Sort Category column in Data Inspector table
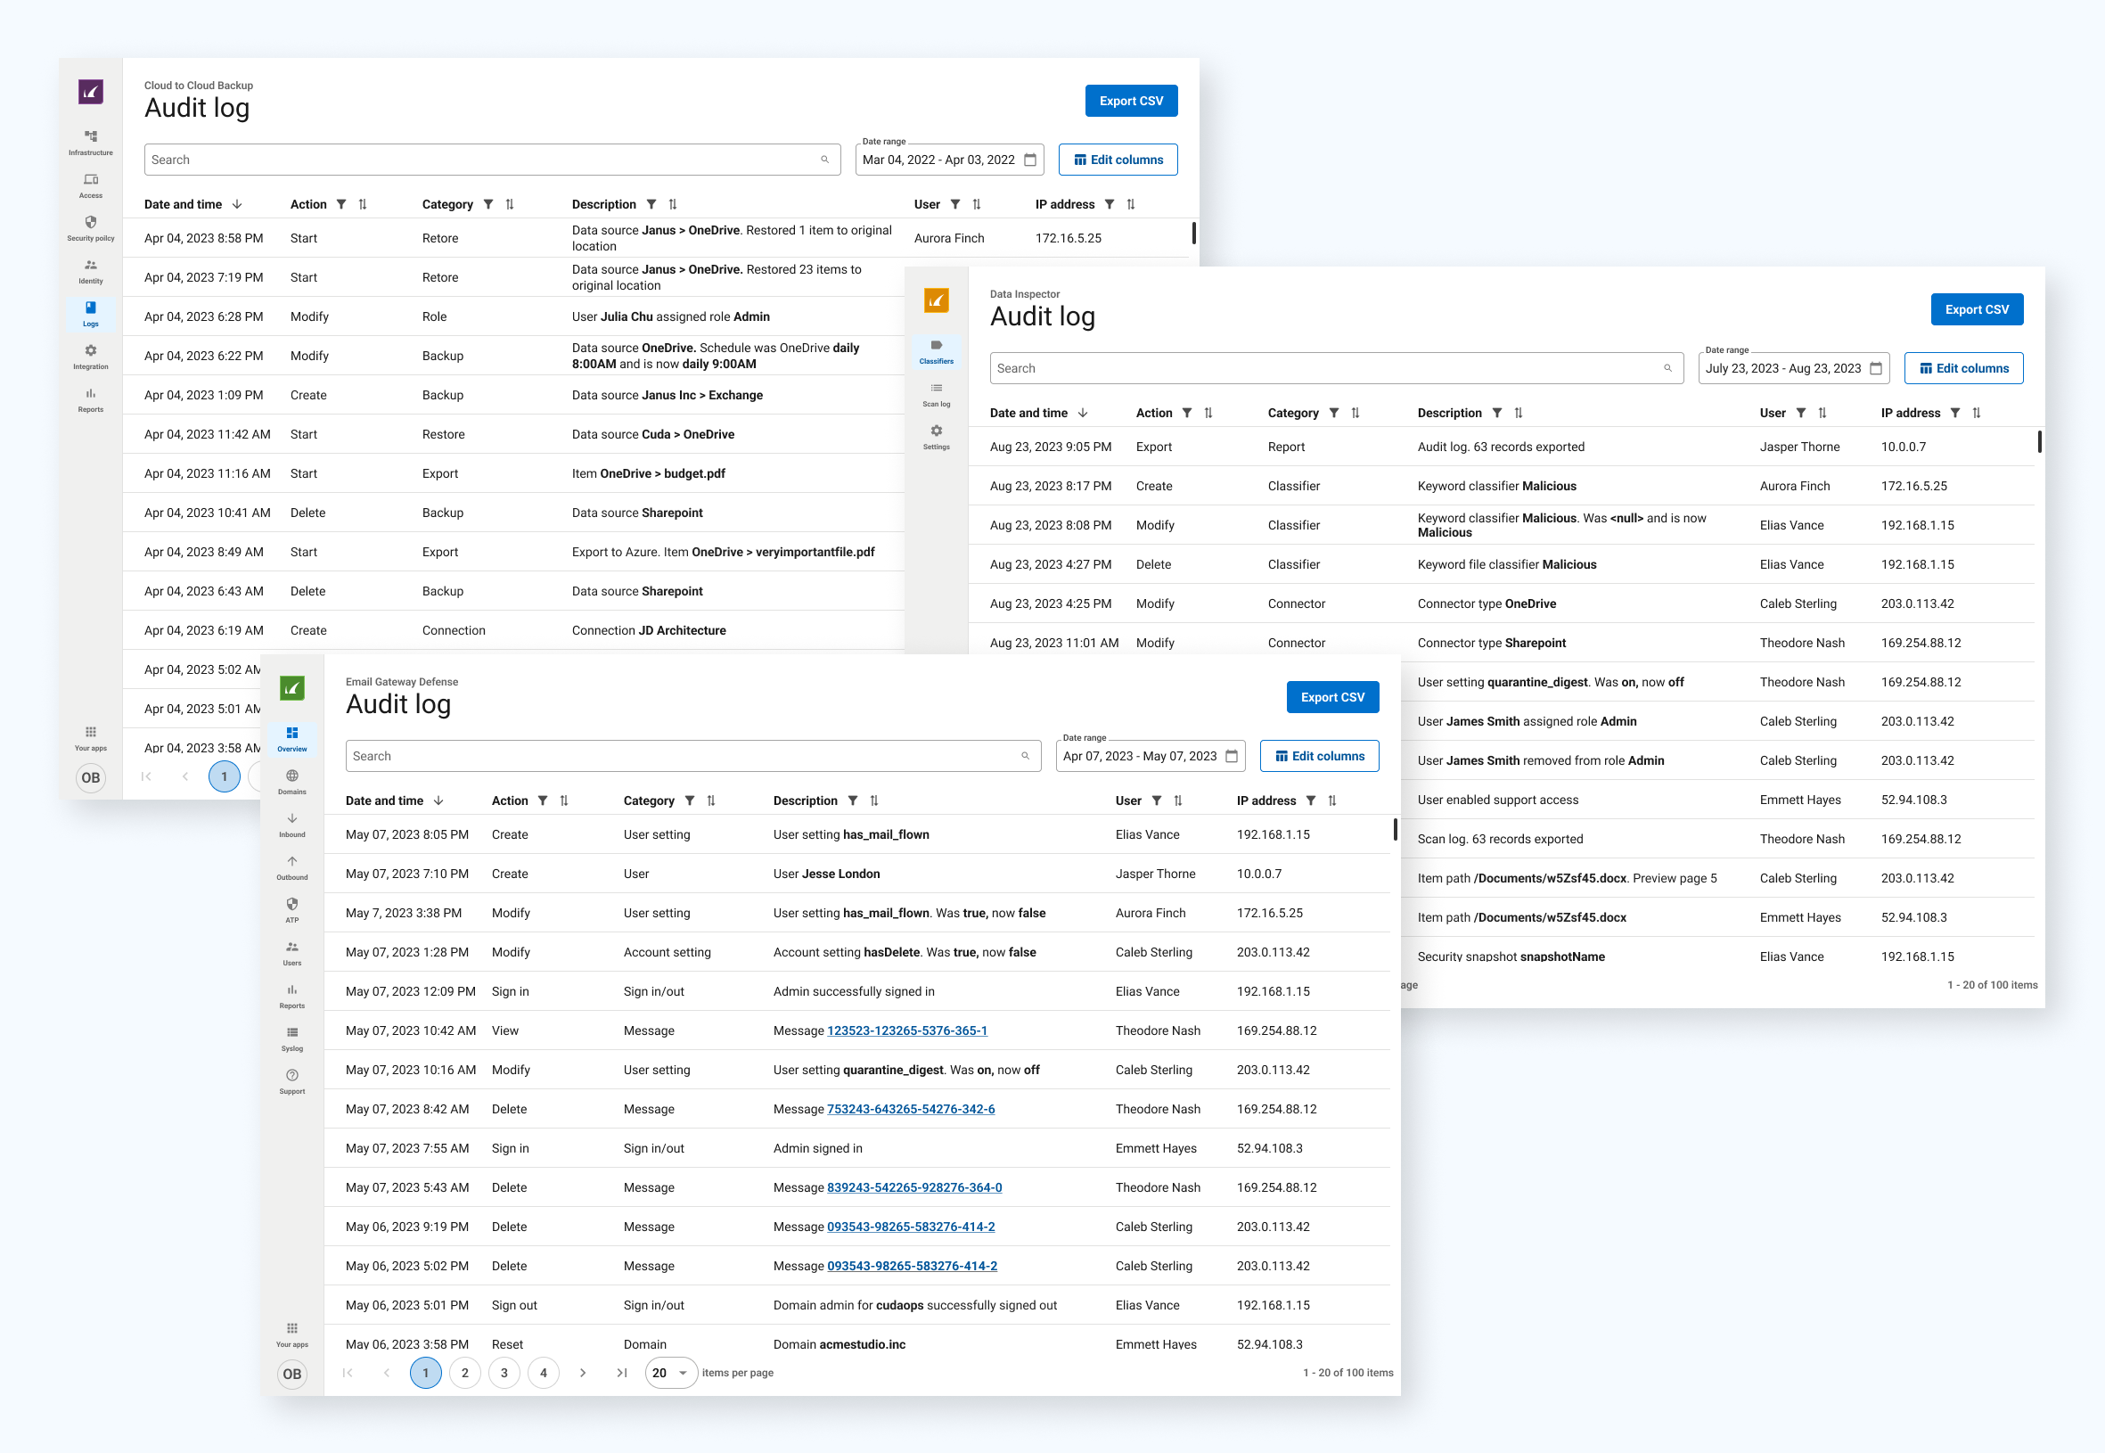This screenshot has height=1453, width=2105. click(1356, 413)
